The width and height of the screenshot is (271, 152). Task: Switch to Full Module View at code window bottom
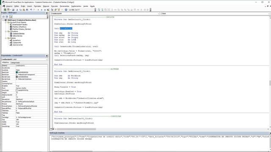coord(53,129)
